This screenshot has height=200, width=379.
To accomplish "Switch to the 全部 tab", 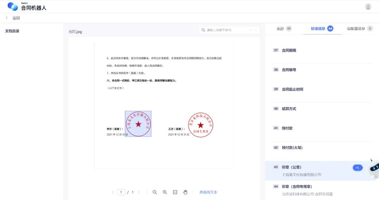I will pos(284,29).
